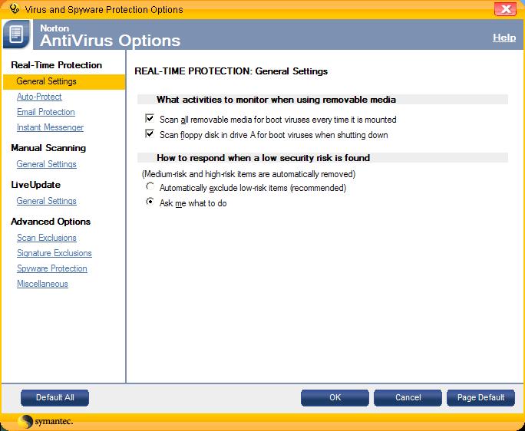The width and height of the screenshot is (525, 431).
Task: Click the Manual Scanning section heading
Action: [x=48, y=148]
